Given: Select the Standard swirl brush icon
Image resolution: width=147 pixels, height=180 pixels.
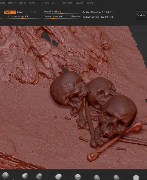Looking at the screenshot, I should click(x=5, y=175).
